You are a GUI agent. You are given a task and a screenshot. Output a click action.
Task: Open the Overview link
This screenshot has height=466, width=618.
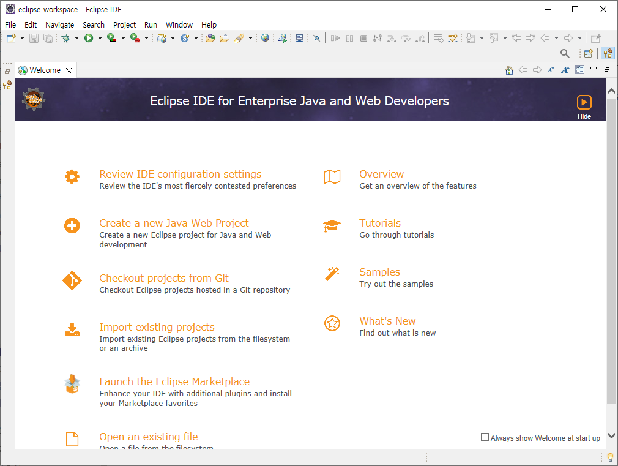point(382,174)
